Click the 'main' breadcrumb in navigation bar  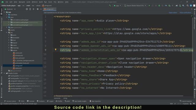coord(28,5)
